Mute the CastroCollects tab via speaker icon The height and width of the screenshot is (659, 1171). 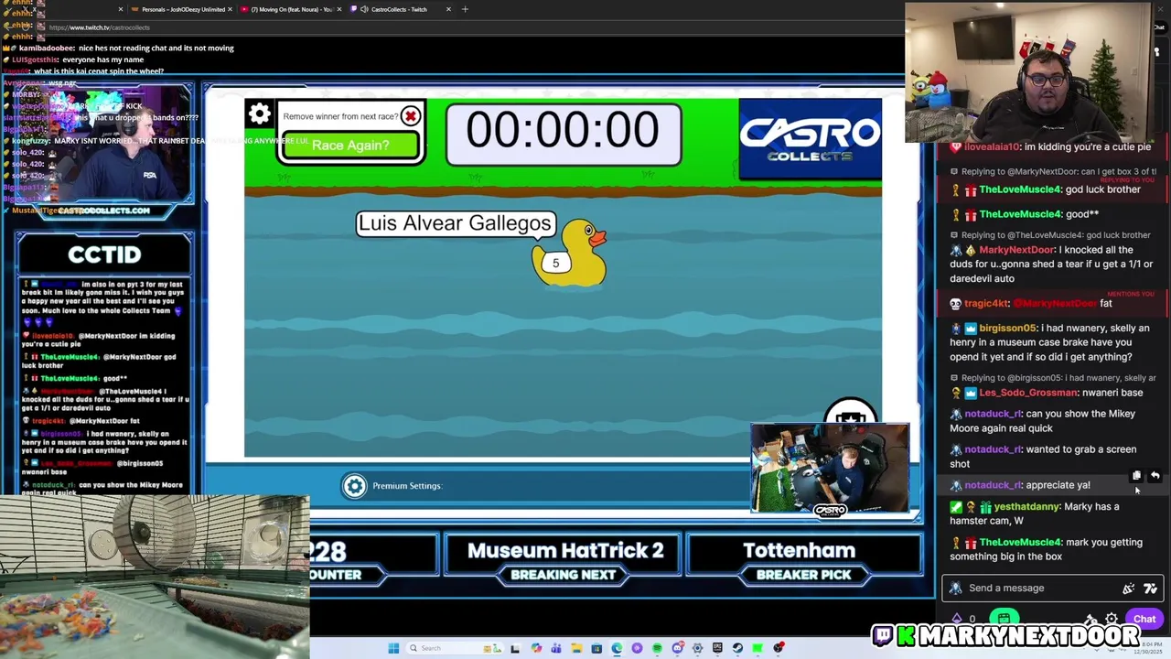(365, 9)
